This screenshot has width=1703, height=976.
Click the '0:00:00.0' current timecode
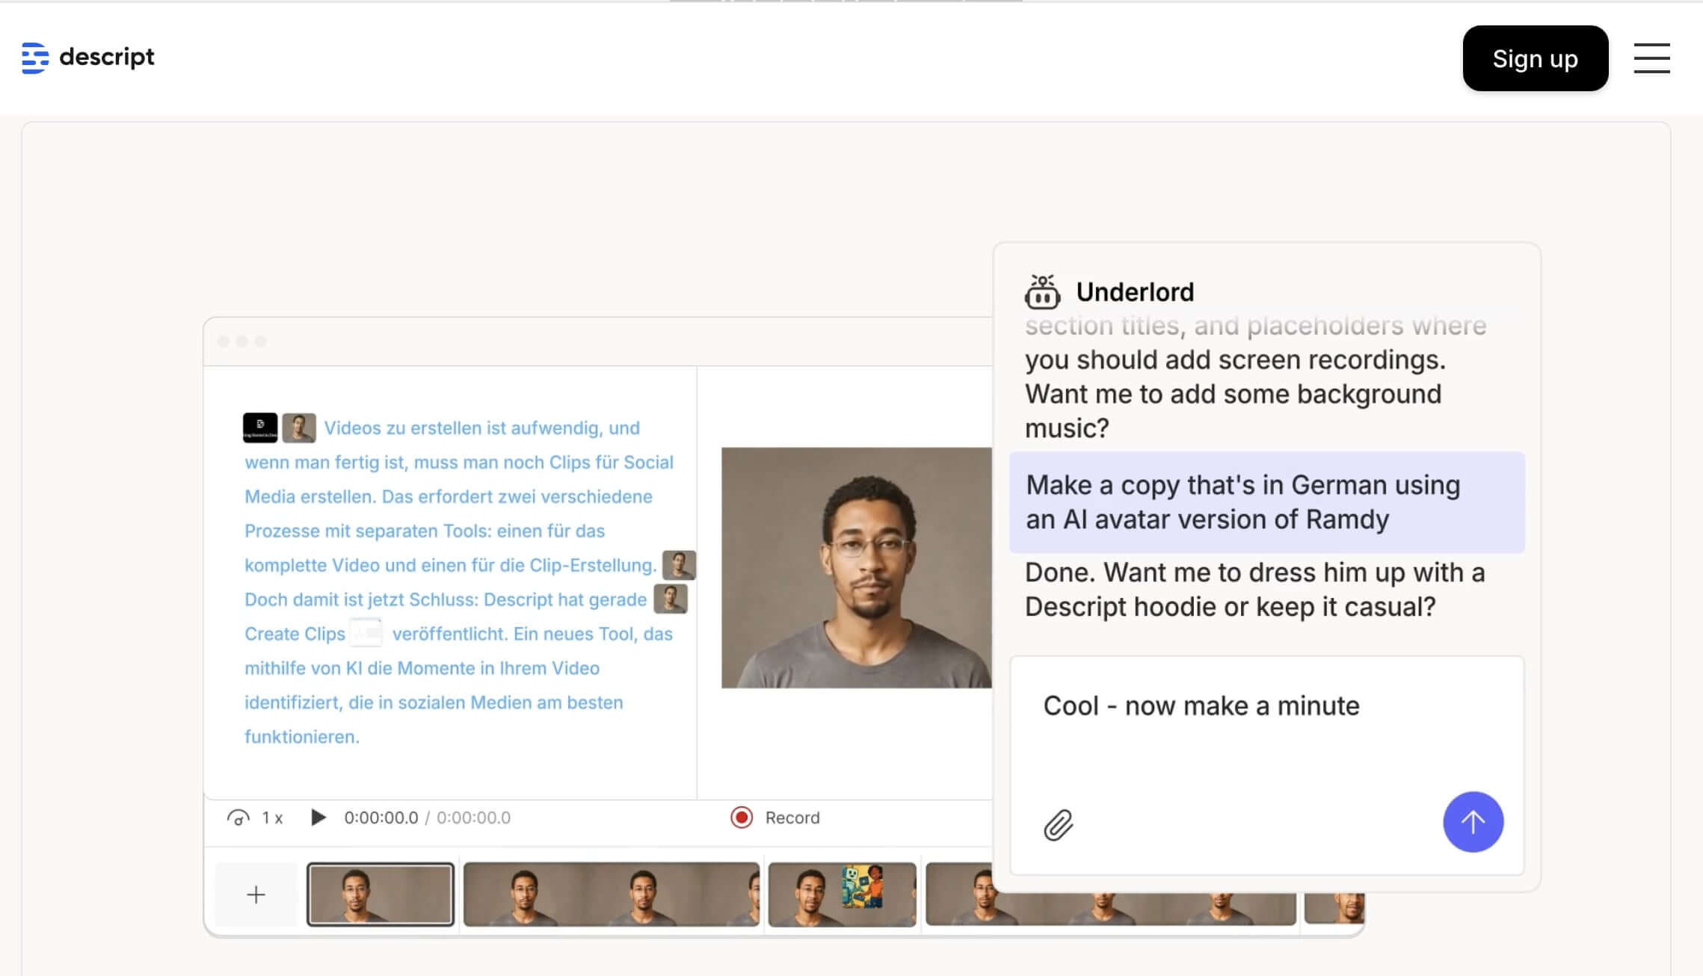coord(381,818)
